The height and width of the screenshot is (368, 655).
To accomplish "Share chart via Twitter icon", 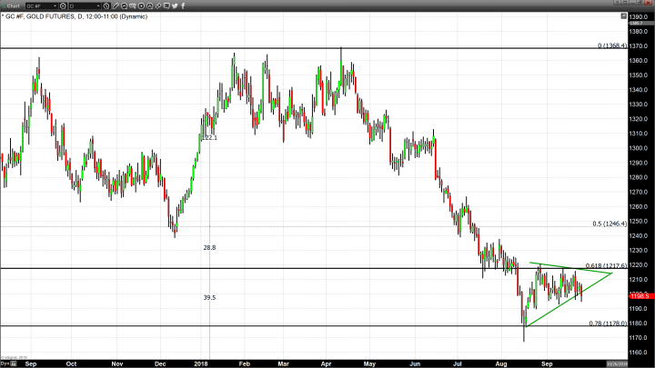I will (x=175, y=5).
